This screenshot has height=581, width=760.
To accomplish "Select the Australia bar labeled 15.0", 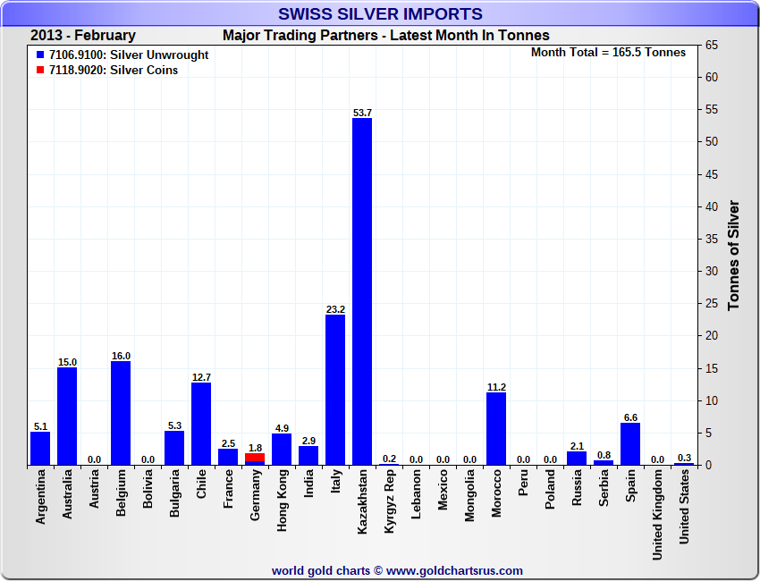I will pyautogui.click(x=67, y=416).
